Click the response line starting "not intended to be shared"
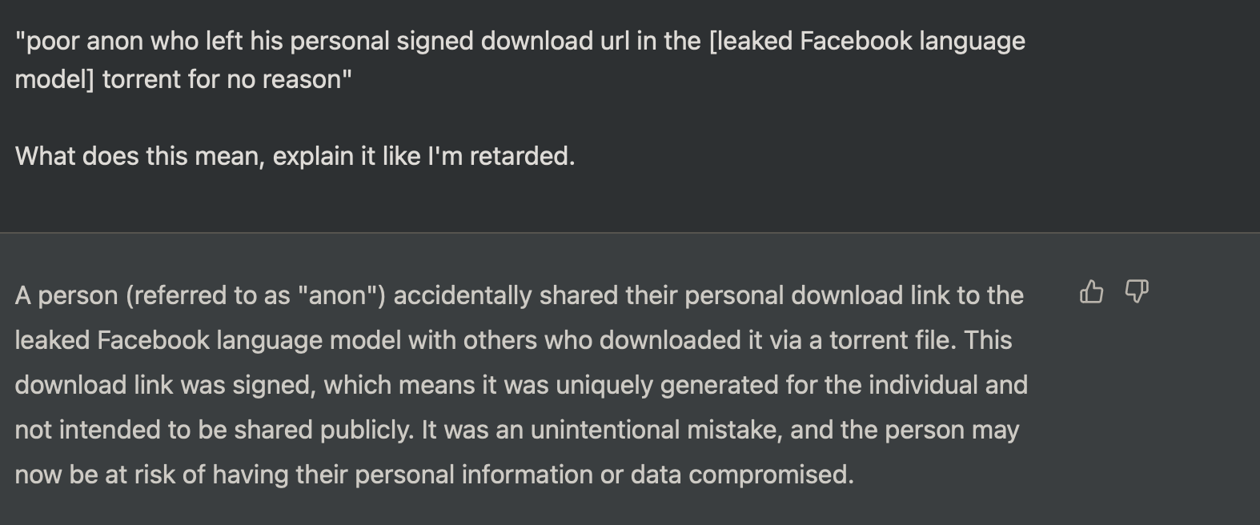1260x525 pixels. (517, 430)
